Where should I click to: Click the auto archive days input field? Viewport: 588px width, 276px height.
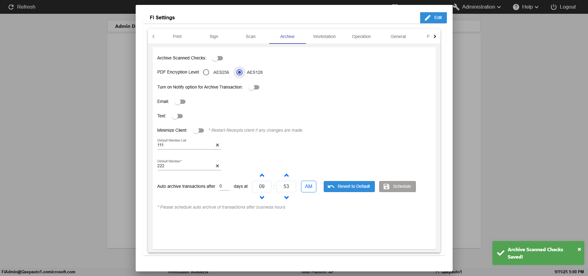pyautogui.click(x=224, y=186)
